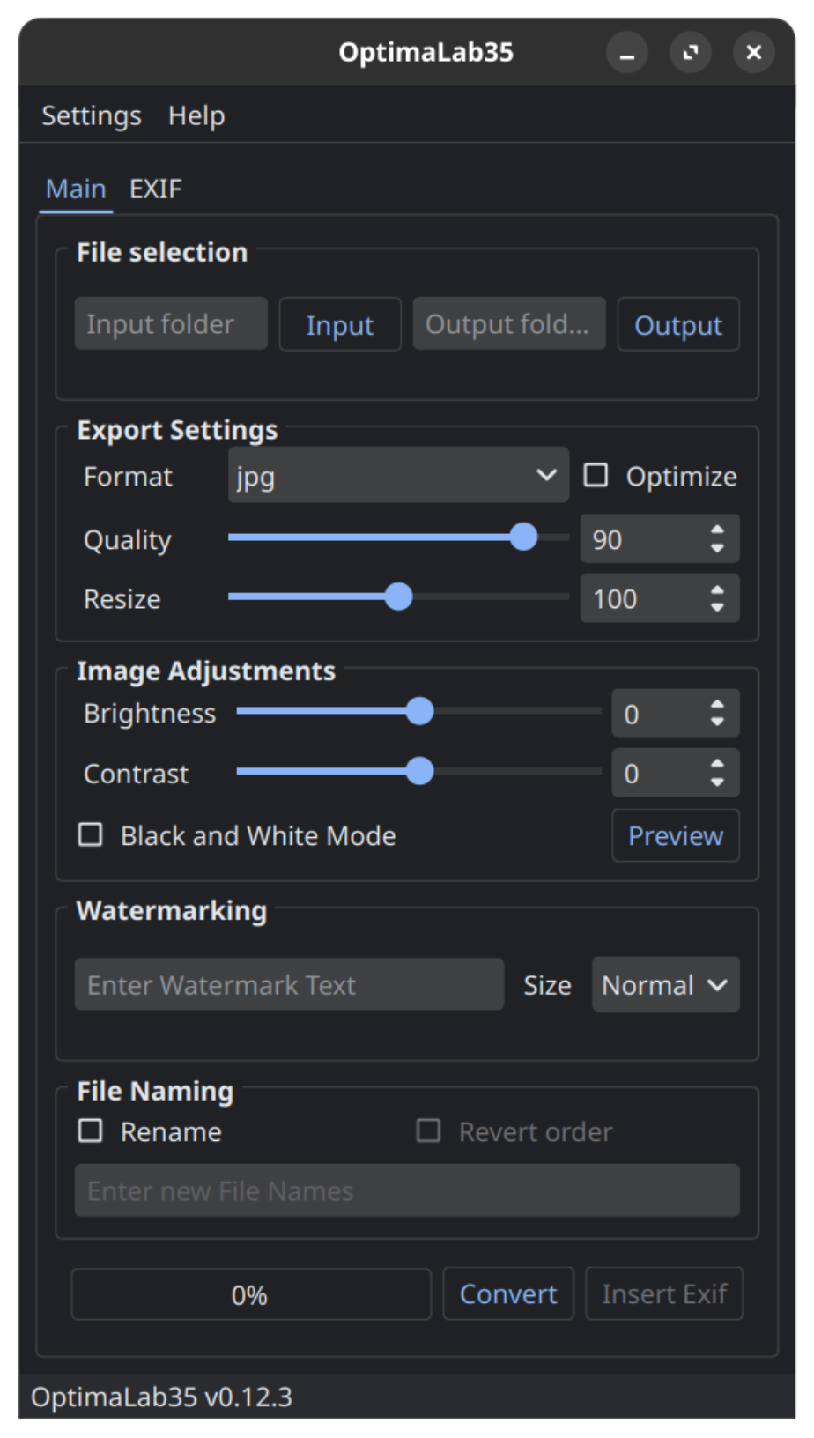
Task: Minimize the OptimaLab35 window
Action: [x=626, y=53]
